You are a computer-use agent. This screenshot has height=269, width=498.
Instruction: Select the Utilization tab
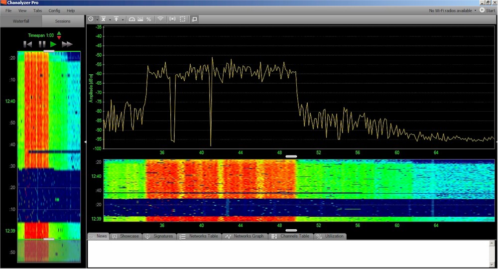330,236
